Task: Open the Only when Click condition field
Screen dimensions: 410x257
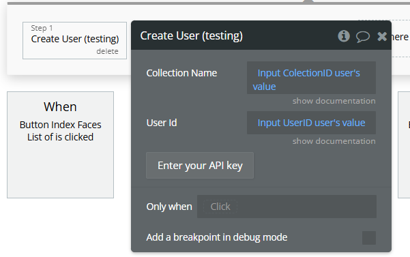Action: [287, 207]
